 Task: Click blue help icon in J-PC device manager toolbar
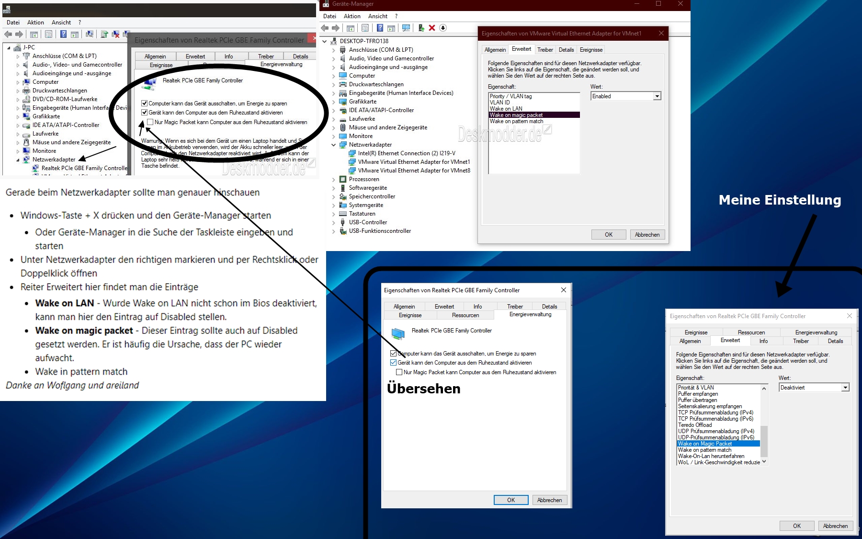click(x=63, y=34)
